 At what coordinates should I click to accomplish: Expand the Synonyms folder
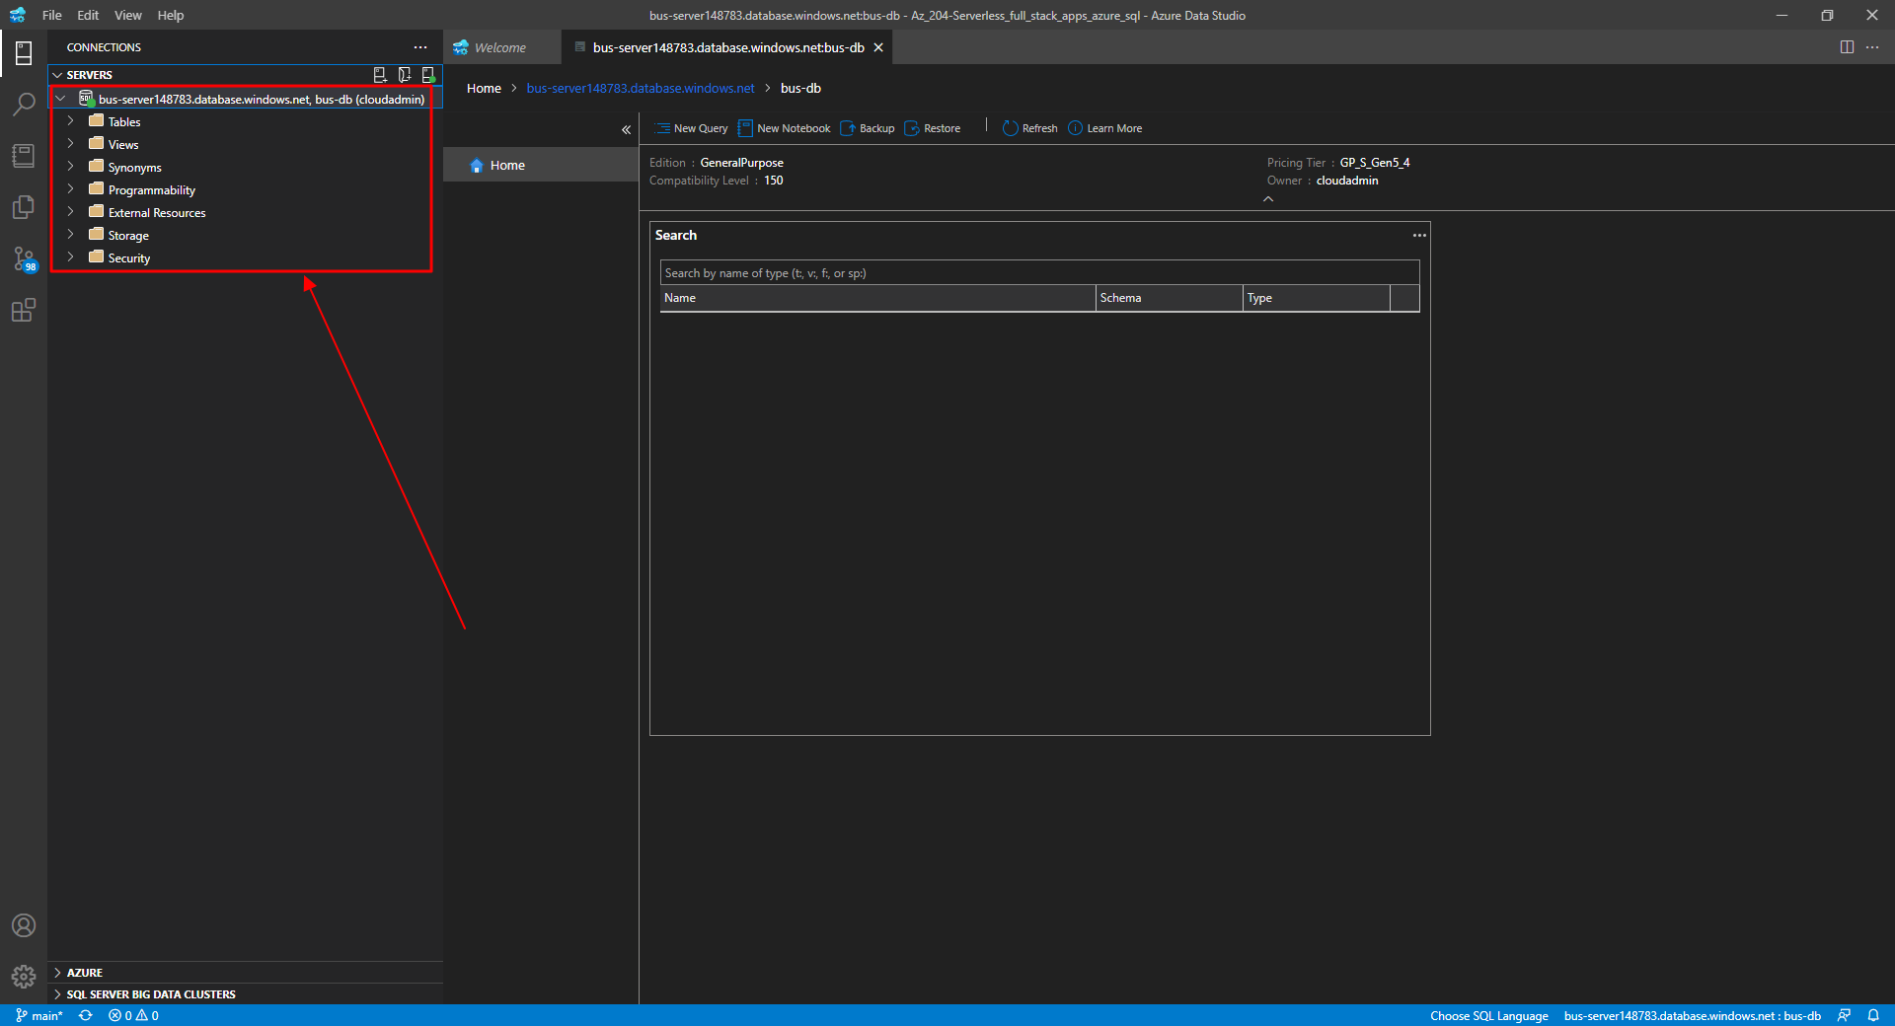[x=70, y=167]
